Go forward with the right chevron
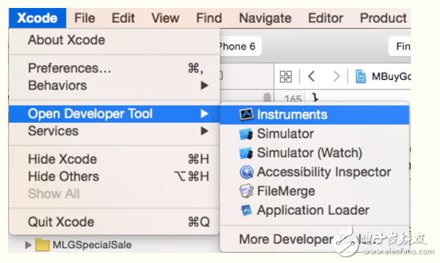Image resolution: width=440 pixels, height=263 pixels. [x=336, y=76]
